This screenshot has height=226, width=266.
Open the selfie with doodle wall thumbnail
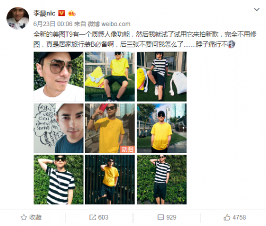pyautogui.click(x=59, y=128)
